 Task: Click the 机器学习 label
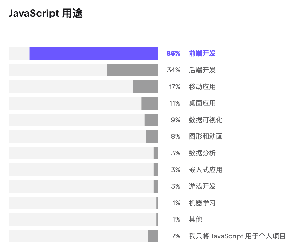202,203
